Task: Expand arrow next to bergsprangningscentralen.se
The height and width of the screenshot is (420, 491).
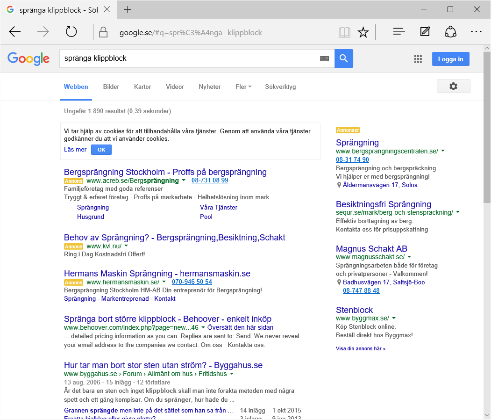Action: [443, 151]
